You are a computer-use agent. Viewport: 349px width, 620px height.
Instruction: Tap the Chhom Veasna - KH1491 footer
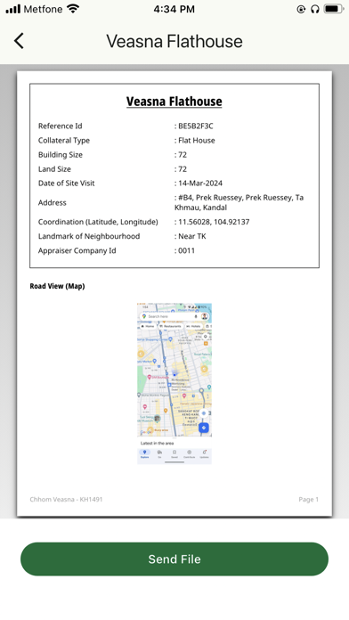66,500
